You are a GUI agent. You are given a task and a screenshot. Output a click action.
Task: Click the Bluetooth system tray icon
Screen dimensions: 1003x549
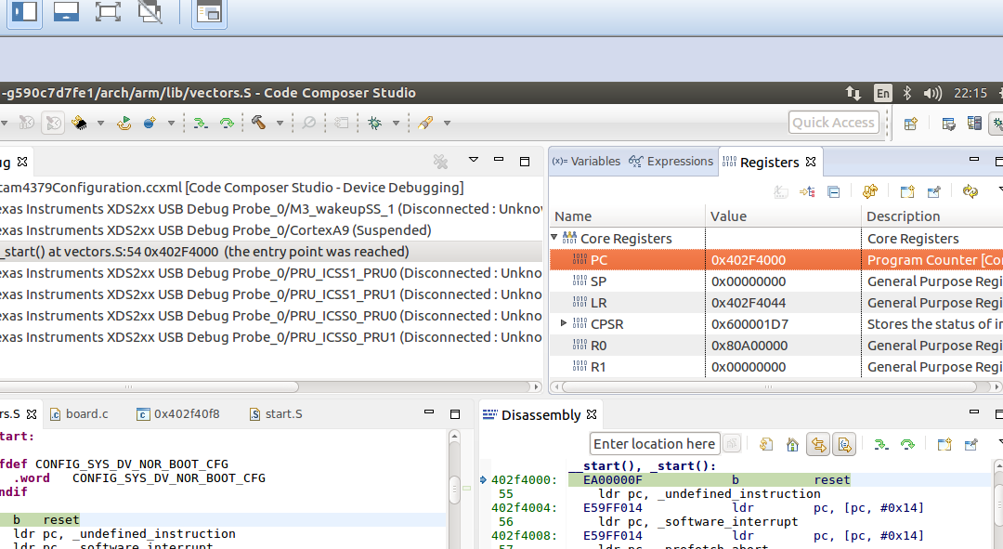click(x=906, y=93)
